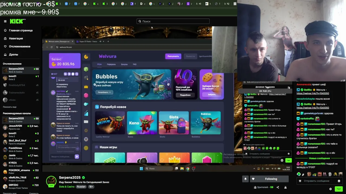Click the report icon beside the share icon
The height and width of the screenshot is (194, 346).
(x=285, y=187)
